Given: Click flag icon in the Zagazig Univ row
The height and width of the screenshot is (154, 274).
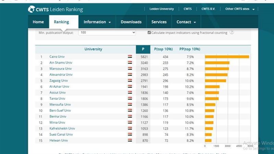Looking at the screenshot, I should tap(130, 81).
